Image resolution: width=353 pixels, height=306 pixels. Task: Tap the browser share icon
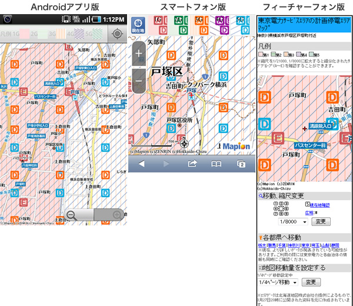192,164
